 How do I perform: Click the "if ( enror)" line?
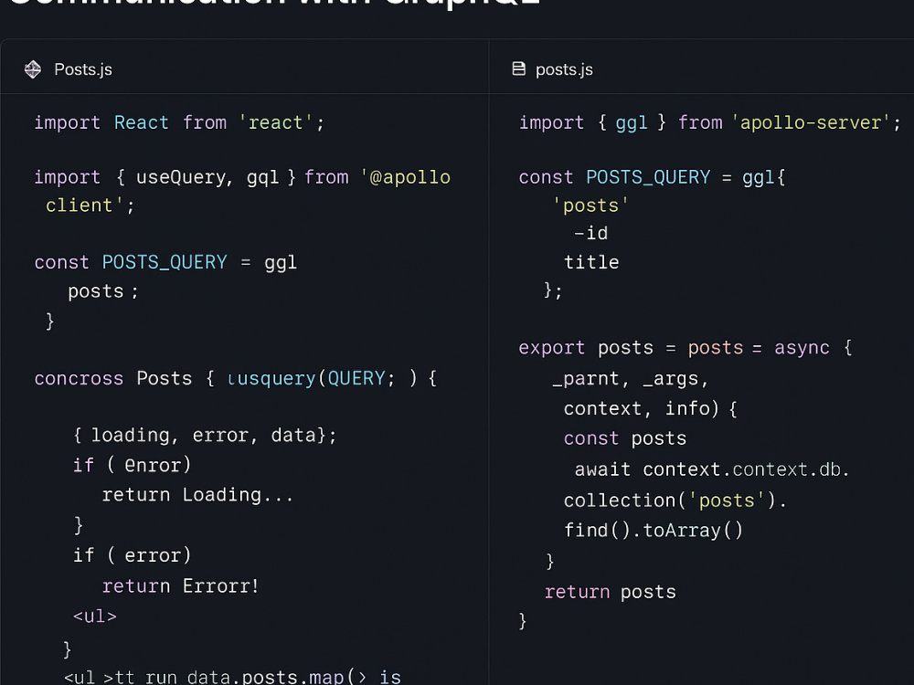point(132,466)
